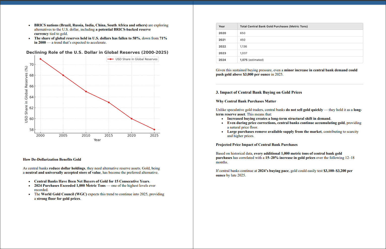Click the bullet mentioning 'World Gold Council (WGC)'
Viewport: 386px width, 249px height.
(x=99, y=196)
